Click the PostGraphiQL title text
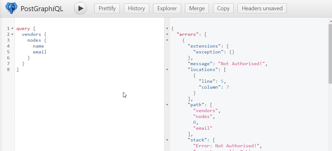Viewport: 332px width, 151px height. 42,9
